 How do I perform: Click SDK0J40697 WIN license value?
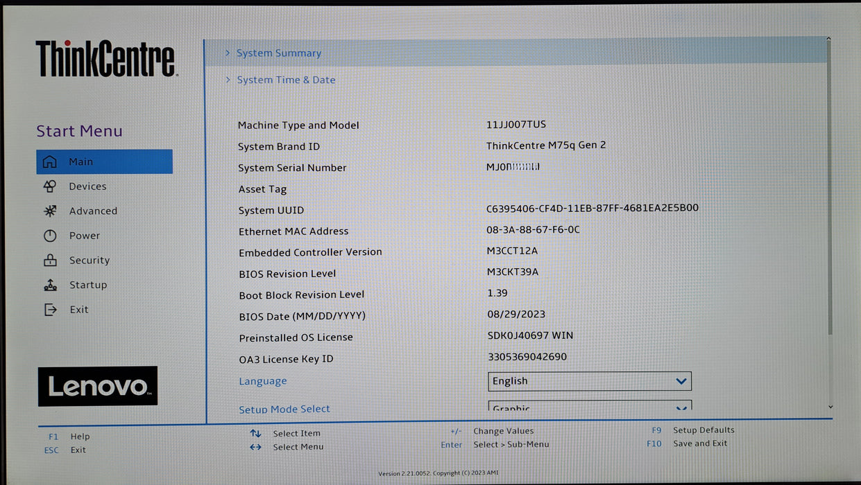530,335
